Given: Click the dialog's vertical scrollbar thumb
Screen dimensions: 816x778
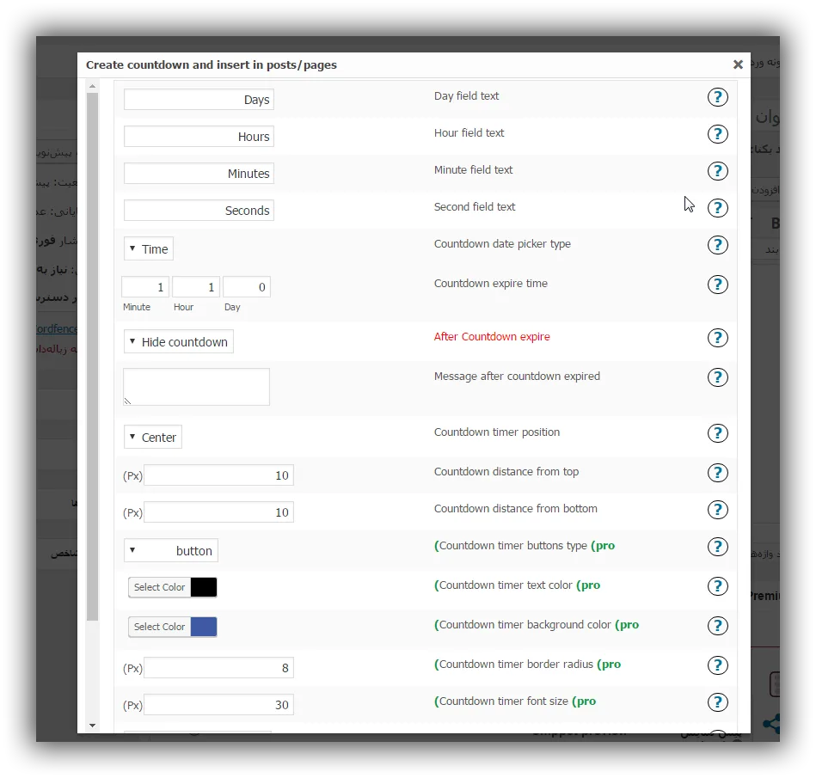Looking at the screenshot, I should [93, 357].
